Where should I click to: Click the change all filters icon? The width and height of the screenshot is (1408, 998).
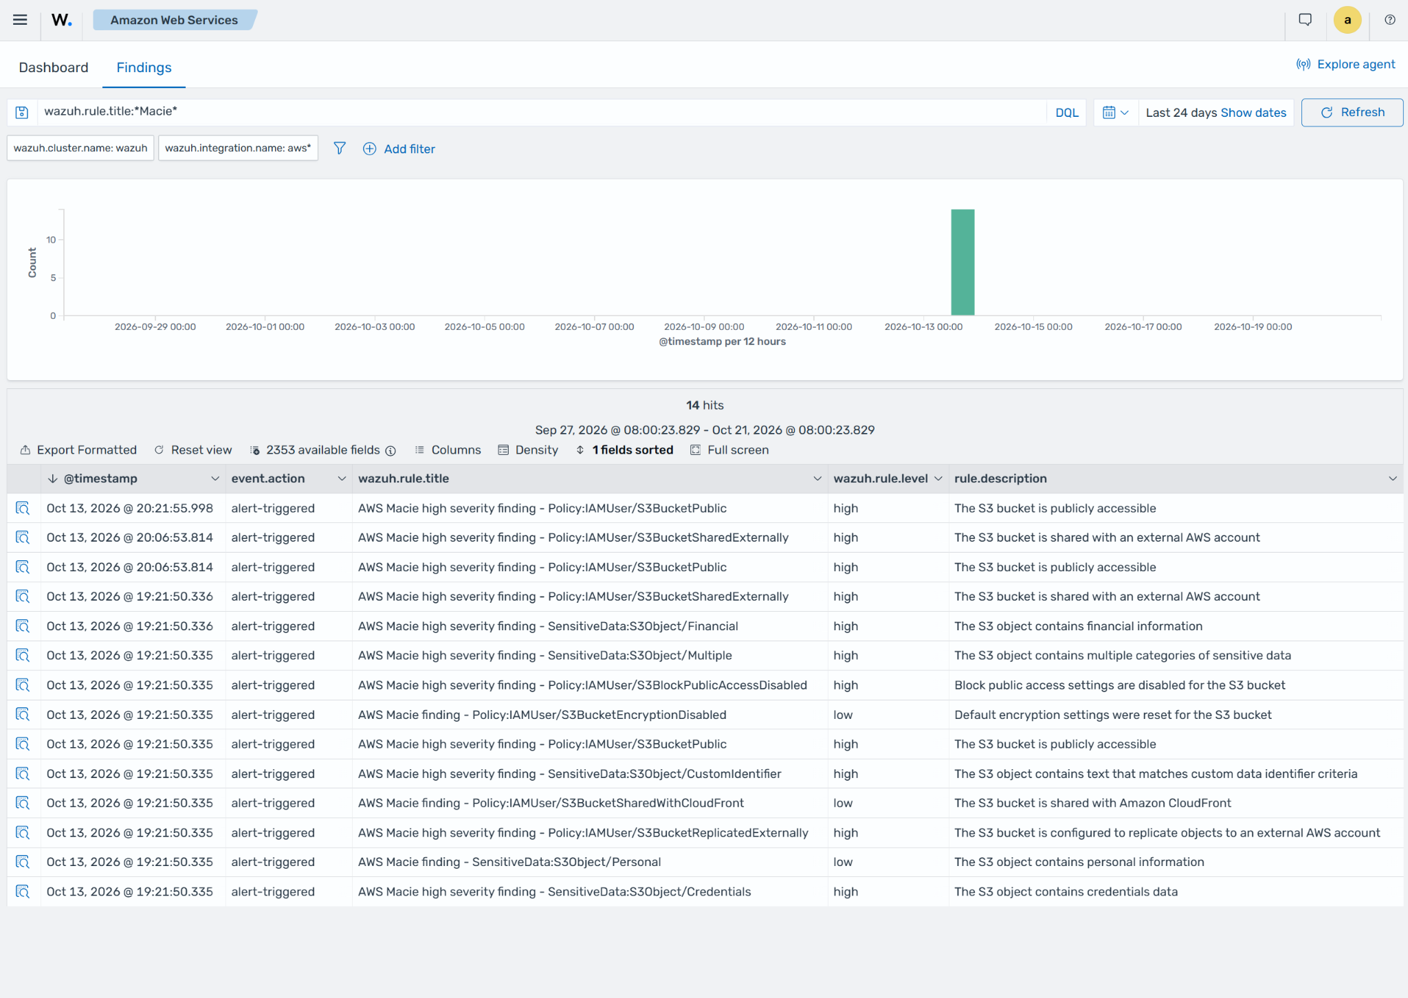click(x=340, y=148)
